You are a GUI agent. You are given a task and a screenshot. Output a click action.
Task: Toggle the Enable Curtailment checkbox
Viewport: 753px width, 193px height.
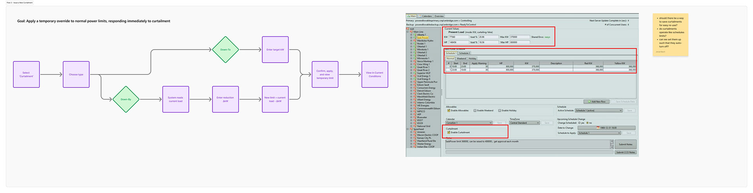[449, 132]
